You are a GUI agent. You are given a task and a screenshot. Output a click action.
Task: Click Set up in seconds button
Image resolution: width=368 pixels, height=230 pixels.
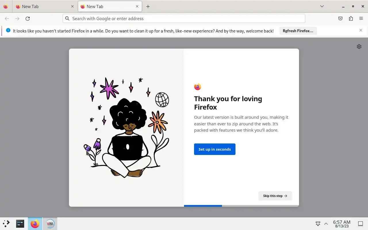click(x=215, y=149)
